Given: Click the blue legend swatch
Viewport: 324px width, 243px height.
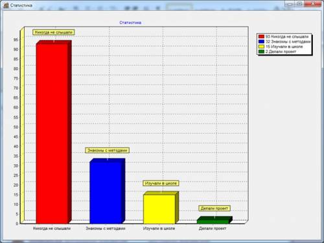Looking at the screenshot, I should [261, 41].
